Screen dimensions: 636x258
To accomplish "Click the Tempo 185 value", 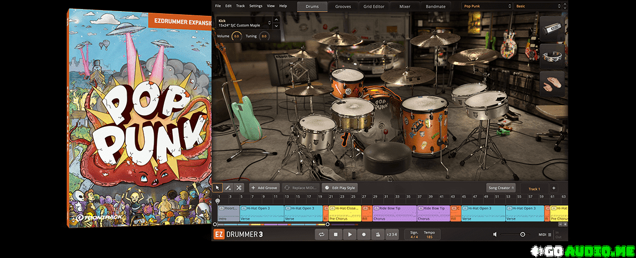I will 429,236.
